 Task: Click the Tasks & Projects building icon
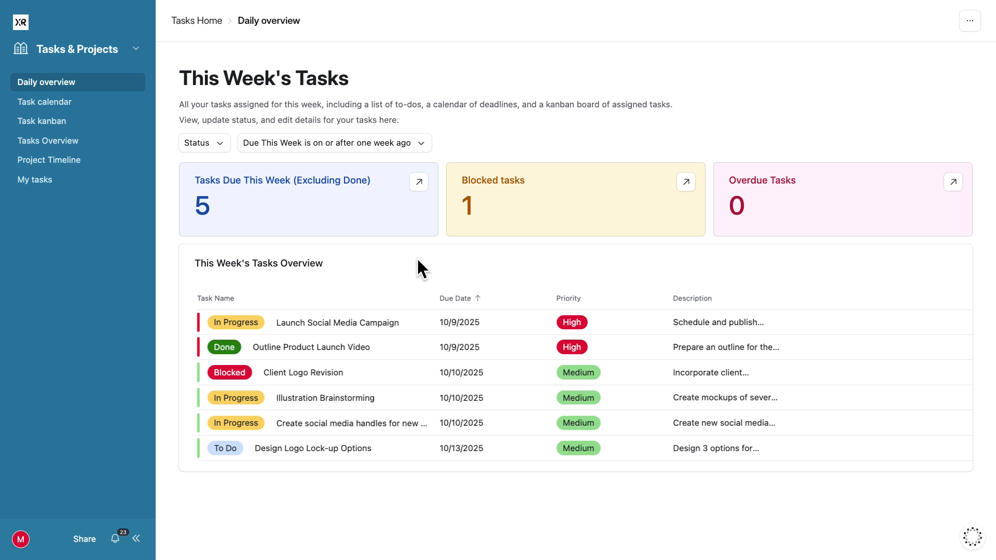(21, 48)
